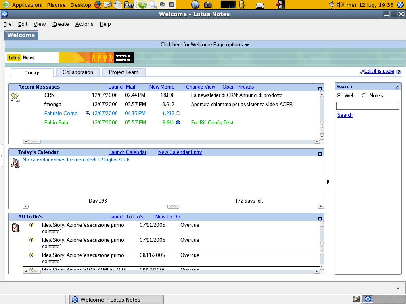The image size is (406, 304).
Task: Click the power plug battery icon
Action: coord(331,5)
